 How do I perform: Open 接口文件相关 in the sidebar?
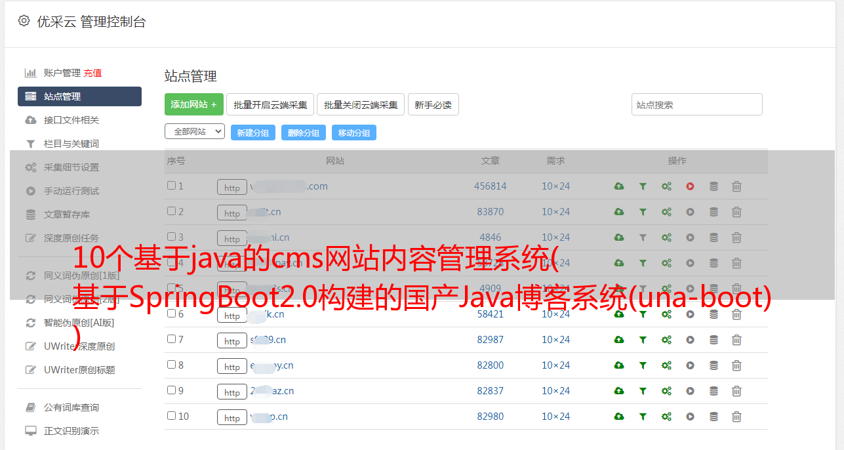(x=71, y=120)
